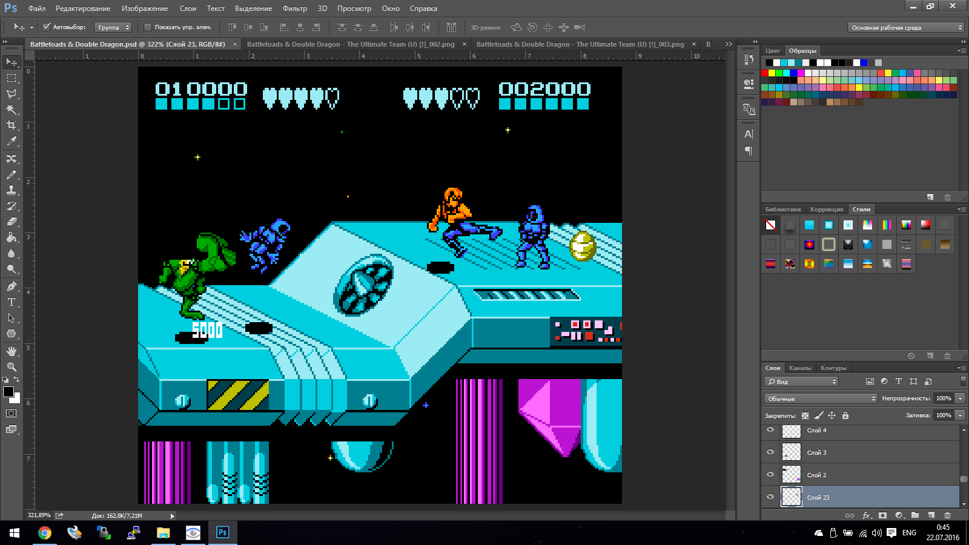This screenshot has width=969, height=545.
Task: Click the foreground color swatch
Action: (x=8, y=392)
